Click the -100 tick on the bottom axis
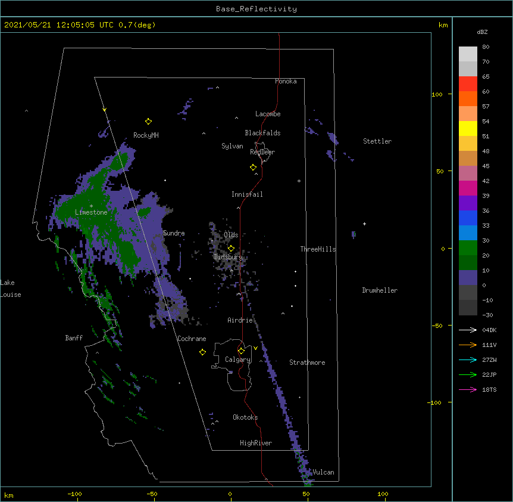The width and height of the screenshot is (513, 502). click(74, 494)
